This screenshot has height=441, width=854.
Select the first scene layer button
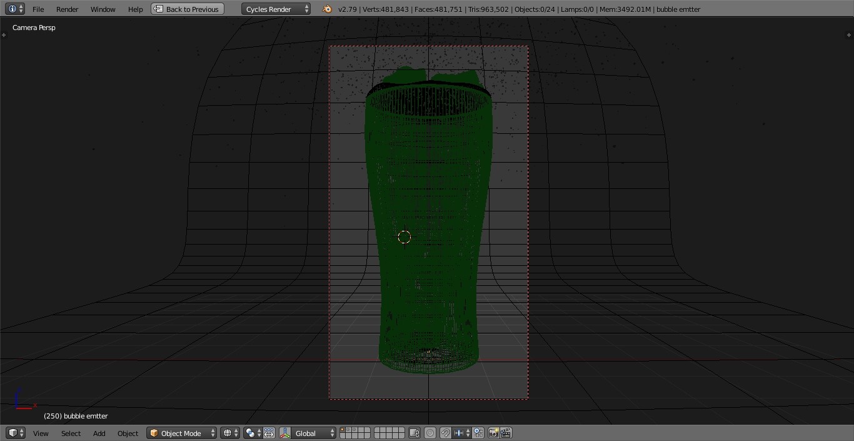pyautogui.click(x=343, y=430)
